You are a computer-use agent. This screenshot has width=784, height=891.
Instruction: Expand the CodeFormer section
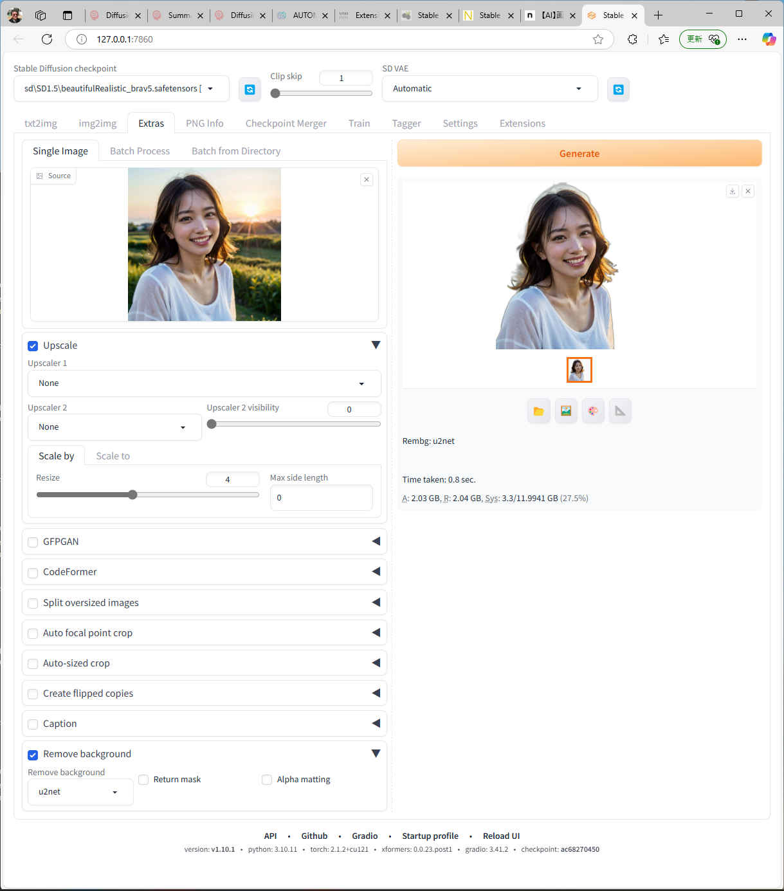coord(376,572)
